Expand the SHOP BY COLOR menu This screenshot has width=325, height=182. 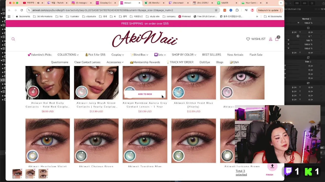click(184, 55)
